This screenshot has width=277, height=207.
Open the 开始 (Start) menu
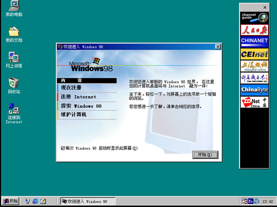click(10, 201)
